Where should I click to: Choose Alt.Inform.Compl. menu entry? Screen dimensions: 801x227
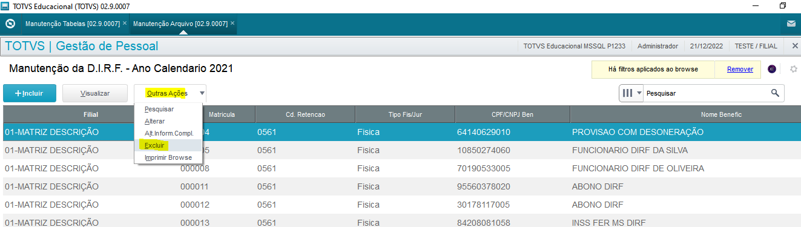pos(168,133)
